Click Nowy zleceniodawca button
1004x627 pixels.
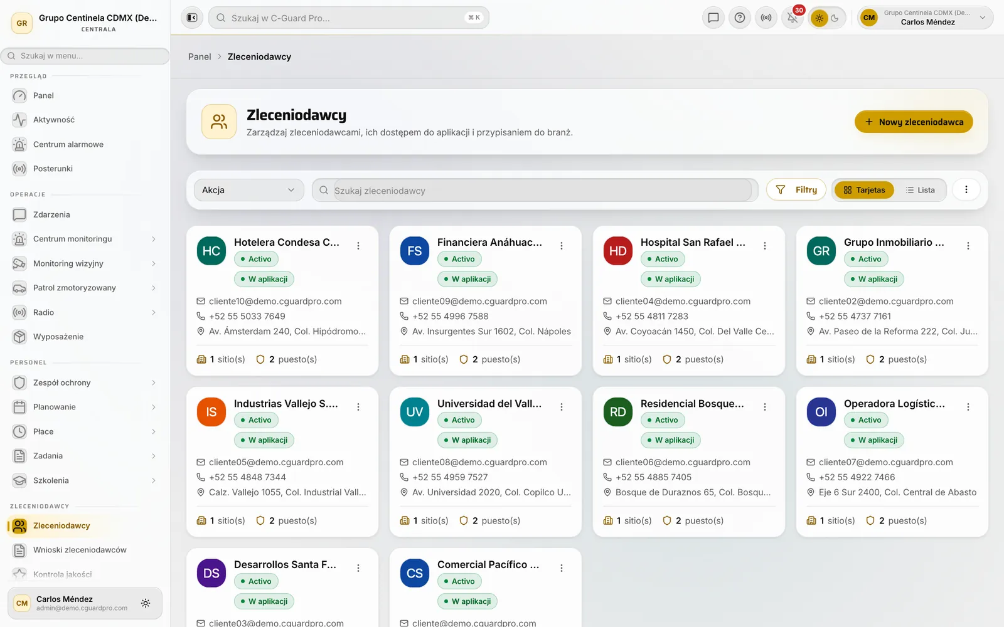914,122
